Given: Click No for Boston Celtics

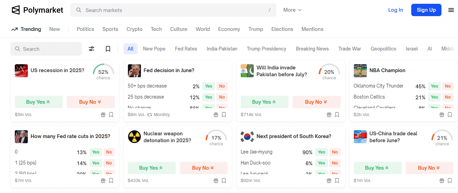Looking at the screenshot, I should 448,97.
